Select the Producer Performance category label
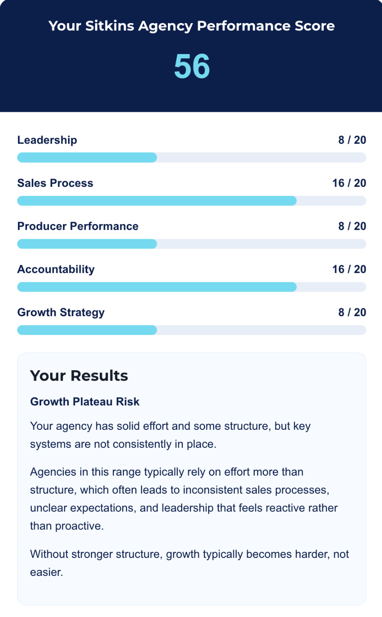Image resolution: width=382 pixels, height=617 pixels. click(78, 226)
